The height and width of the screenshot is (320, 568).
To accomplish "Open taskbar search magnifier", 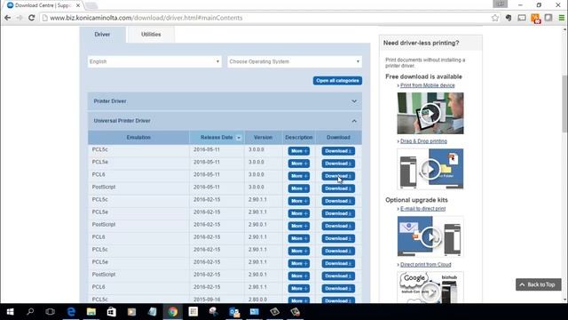I will pyautogui.click(x=30, y=312).
